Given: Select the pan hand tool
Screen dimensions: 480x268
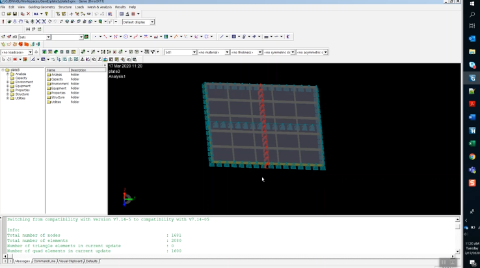Looking at the screenshot, I should pos(21,21).
